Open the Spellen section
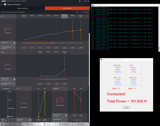The image size is (160, 126). (x=13, y=124)
